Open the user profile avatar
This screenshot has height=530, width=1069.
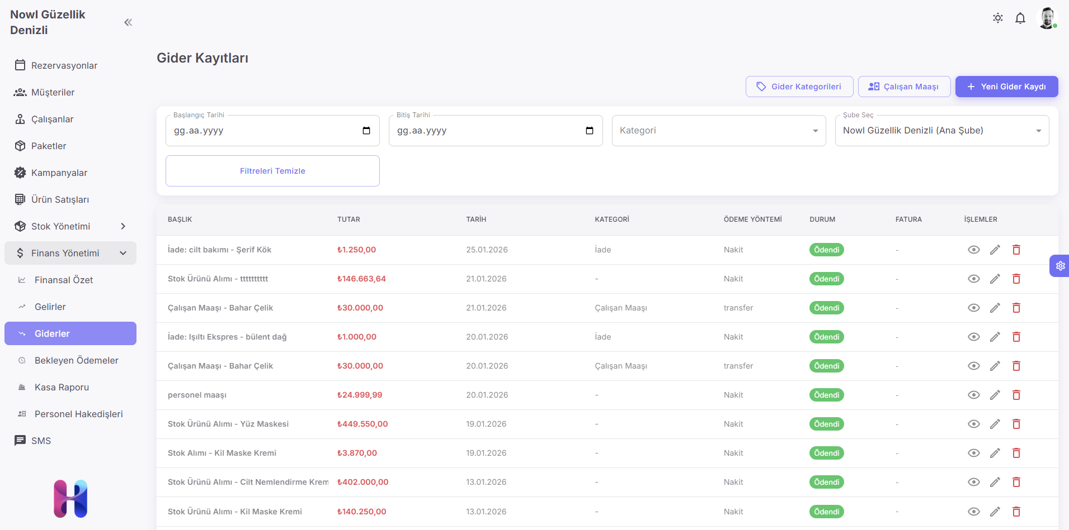coord(1046,18)
